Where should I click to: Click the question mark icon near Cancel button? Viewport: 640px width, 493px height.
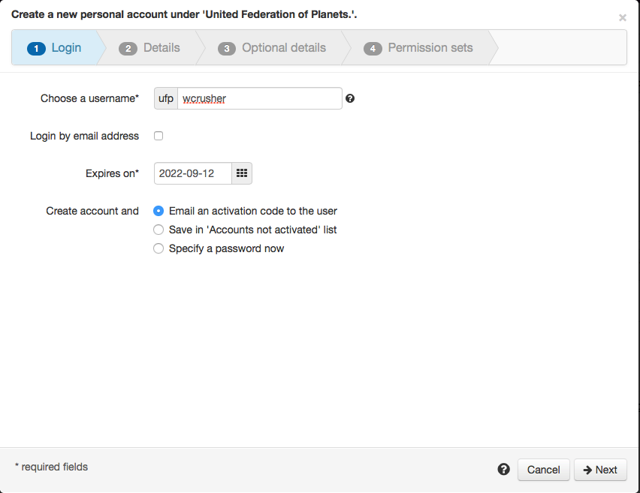tap(503, 468)
